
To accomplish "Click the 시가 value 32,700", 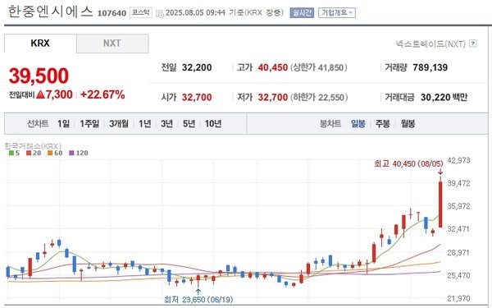I will [x=197, y=97].
